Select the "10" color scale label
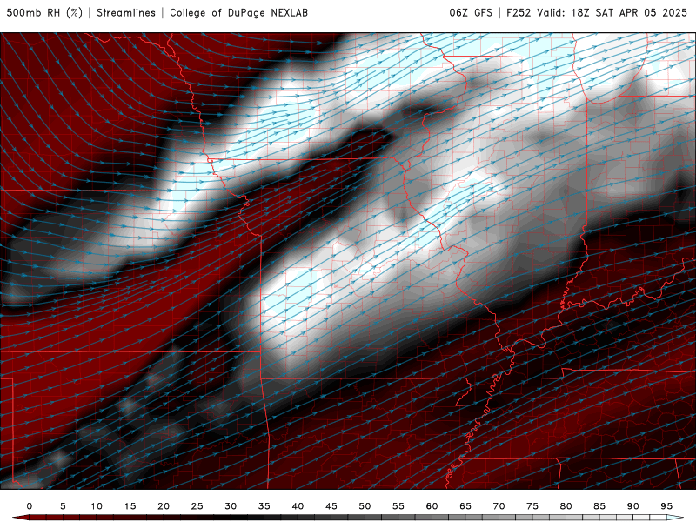 (x=97, y=506)
